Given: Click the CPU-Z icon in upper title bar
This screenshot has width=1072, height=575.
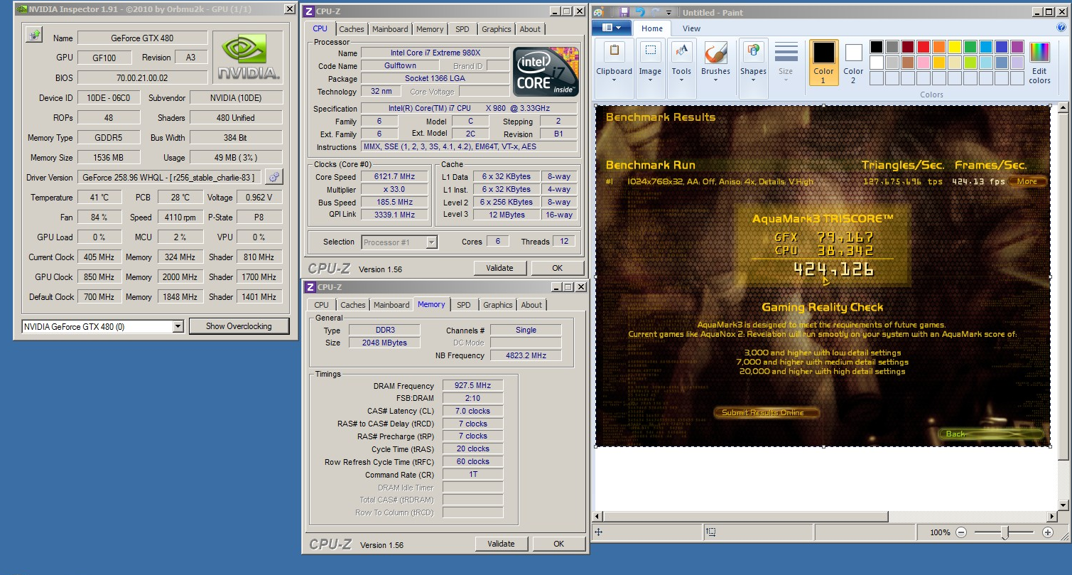Looking at the screenshot, I should coord(309,11).
